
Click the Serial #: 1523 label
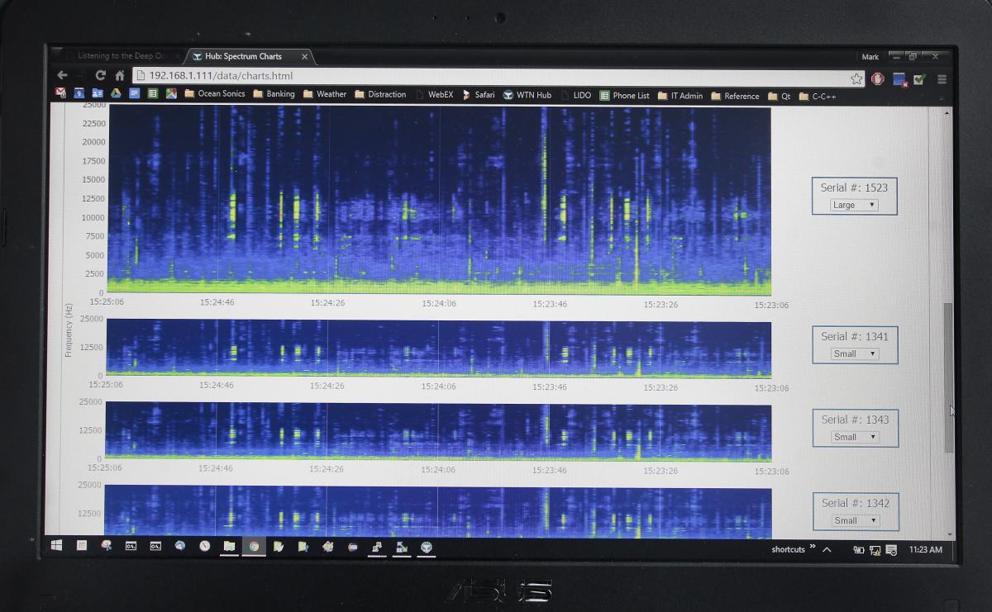[854, 187]
